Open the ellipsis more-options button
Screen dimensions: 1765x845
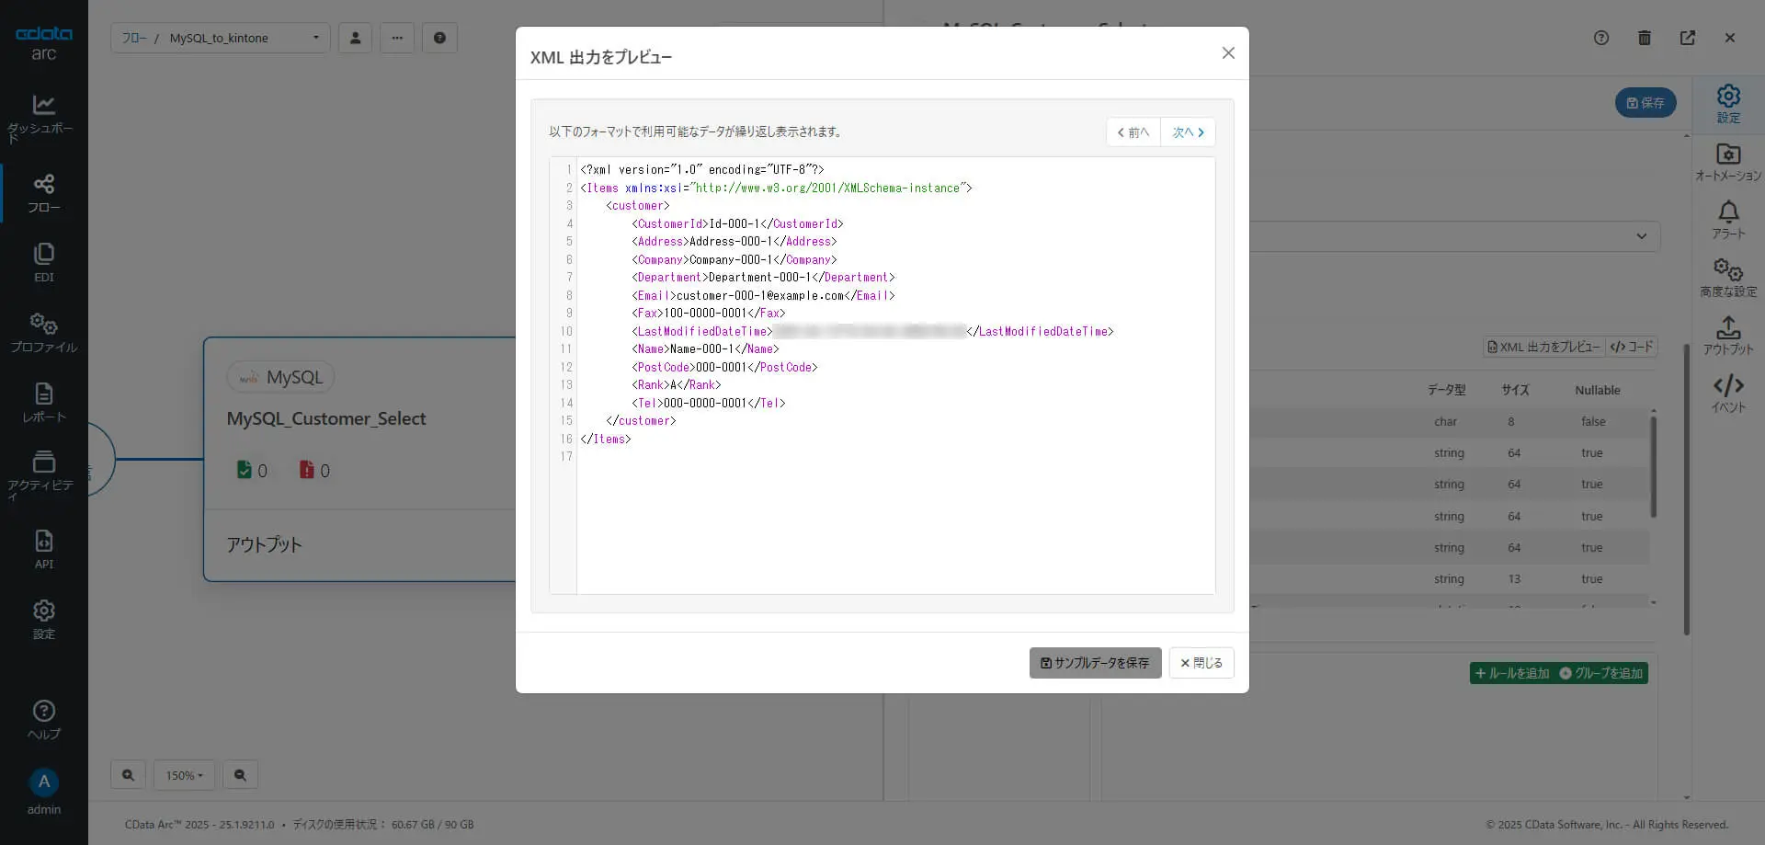[x=397, y=38]
